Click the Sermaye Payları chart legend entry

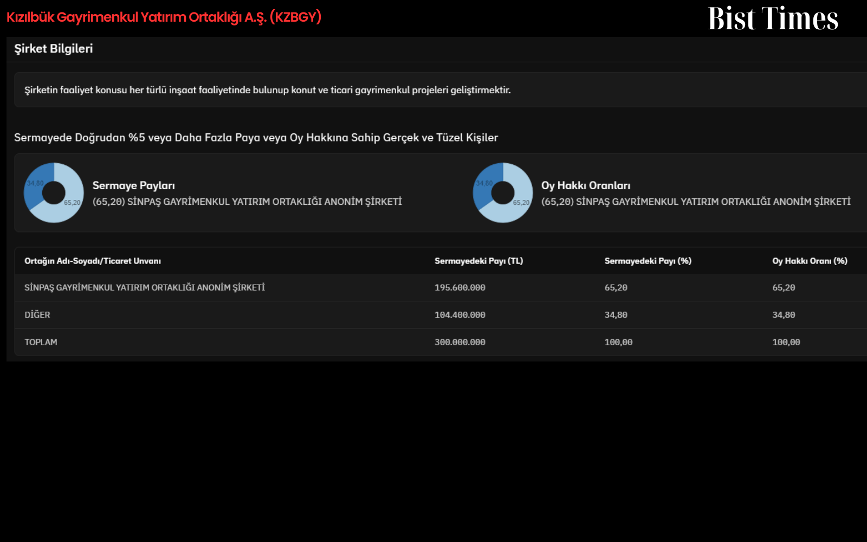coord(247,202)
